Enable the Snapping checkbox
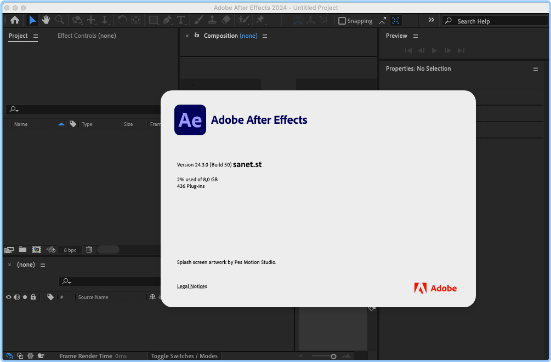The image size is (551, 362). [x=342, y=21]
